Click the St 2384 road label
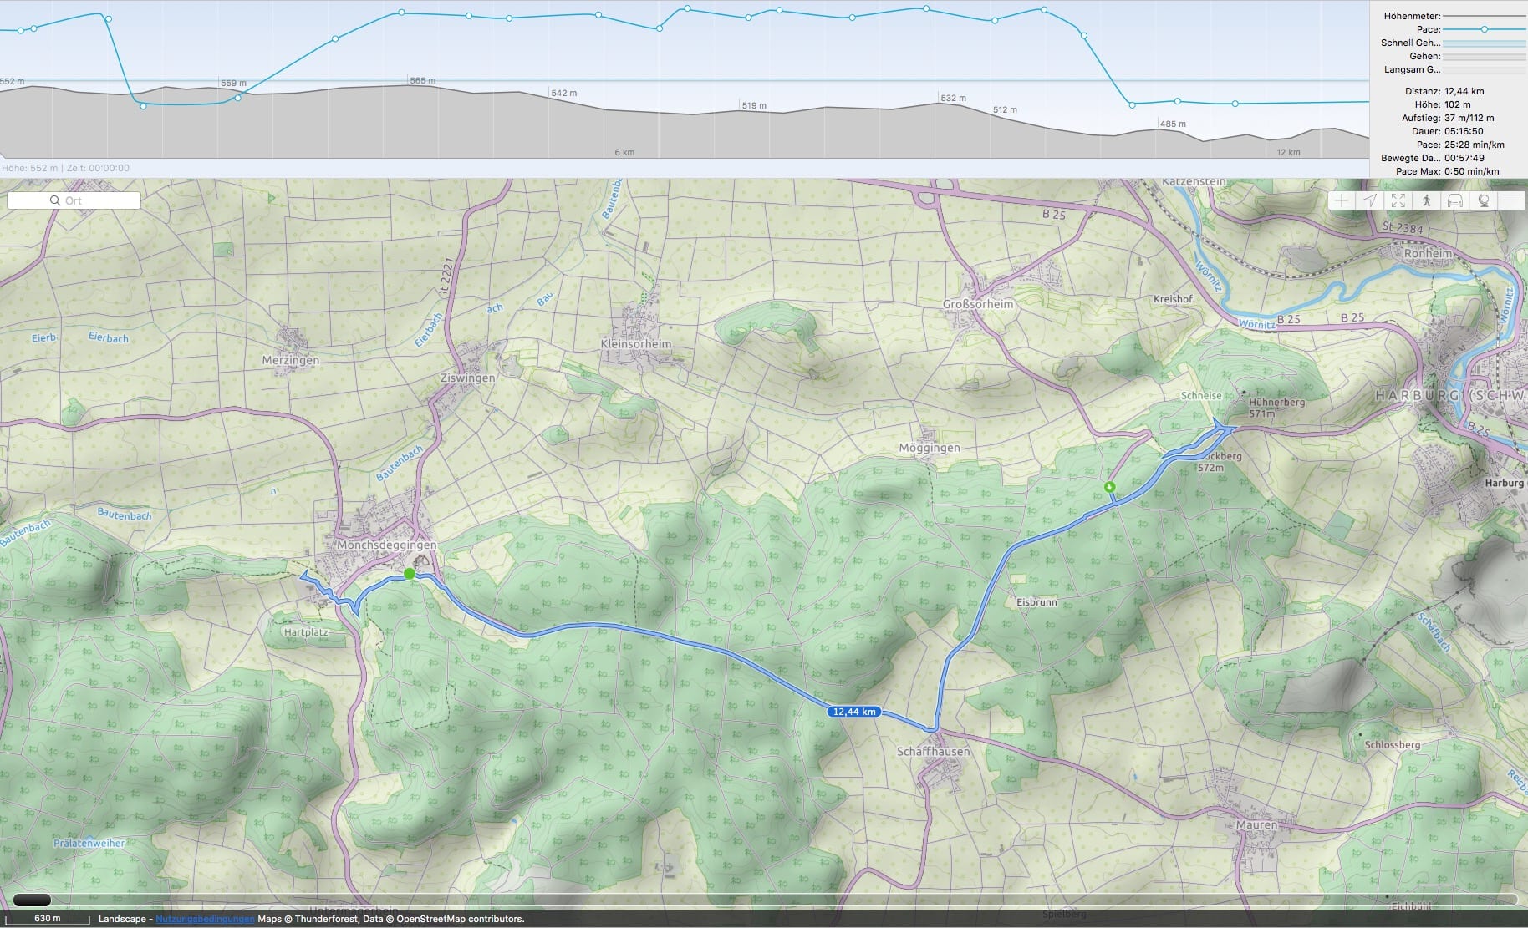 click(1403, 227)
